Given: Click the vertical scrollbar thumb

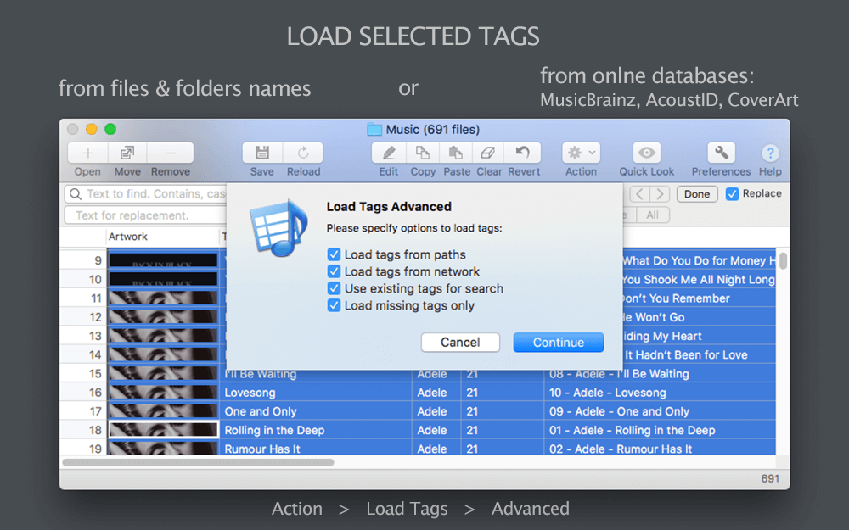Looking at the screenshot, I should pos(783,261).
